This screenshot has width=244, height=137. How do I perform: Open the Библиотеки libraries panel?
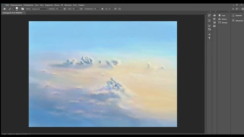pyautogui.click(x=238, y=21)
